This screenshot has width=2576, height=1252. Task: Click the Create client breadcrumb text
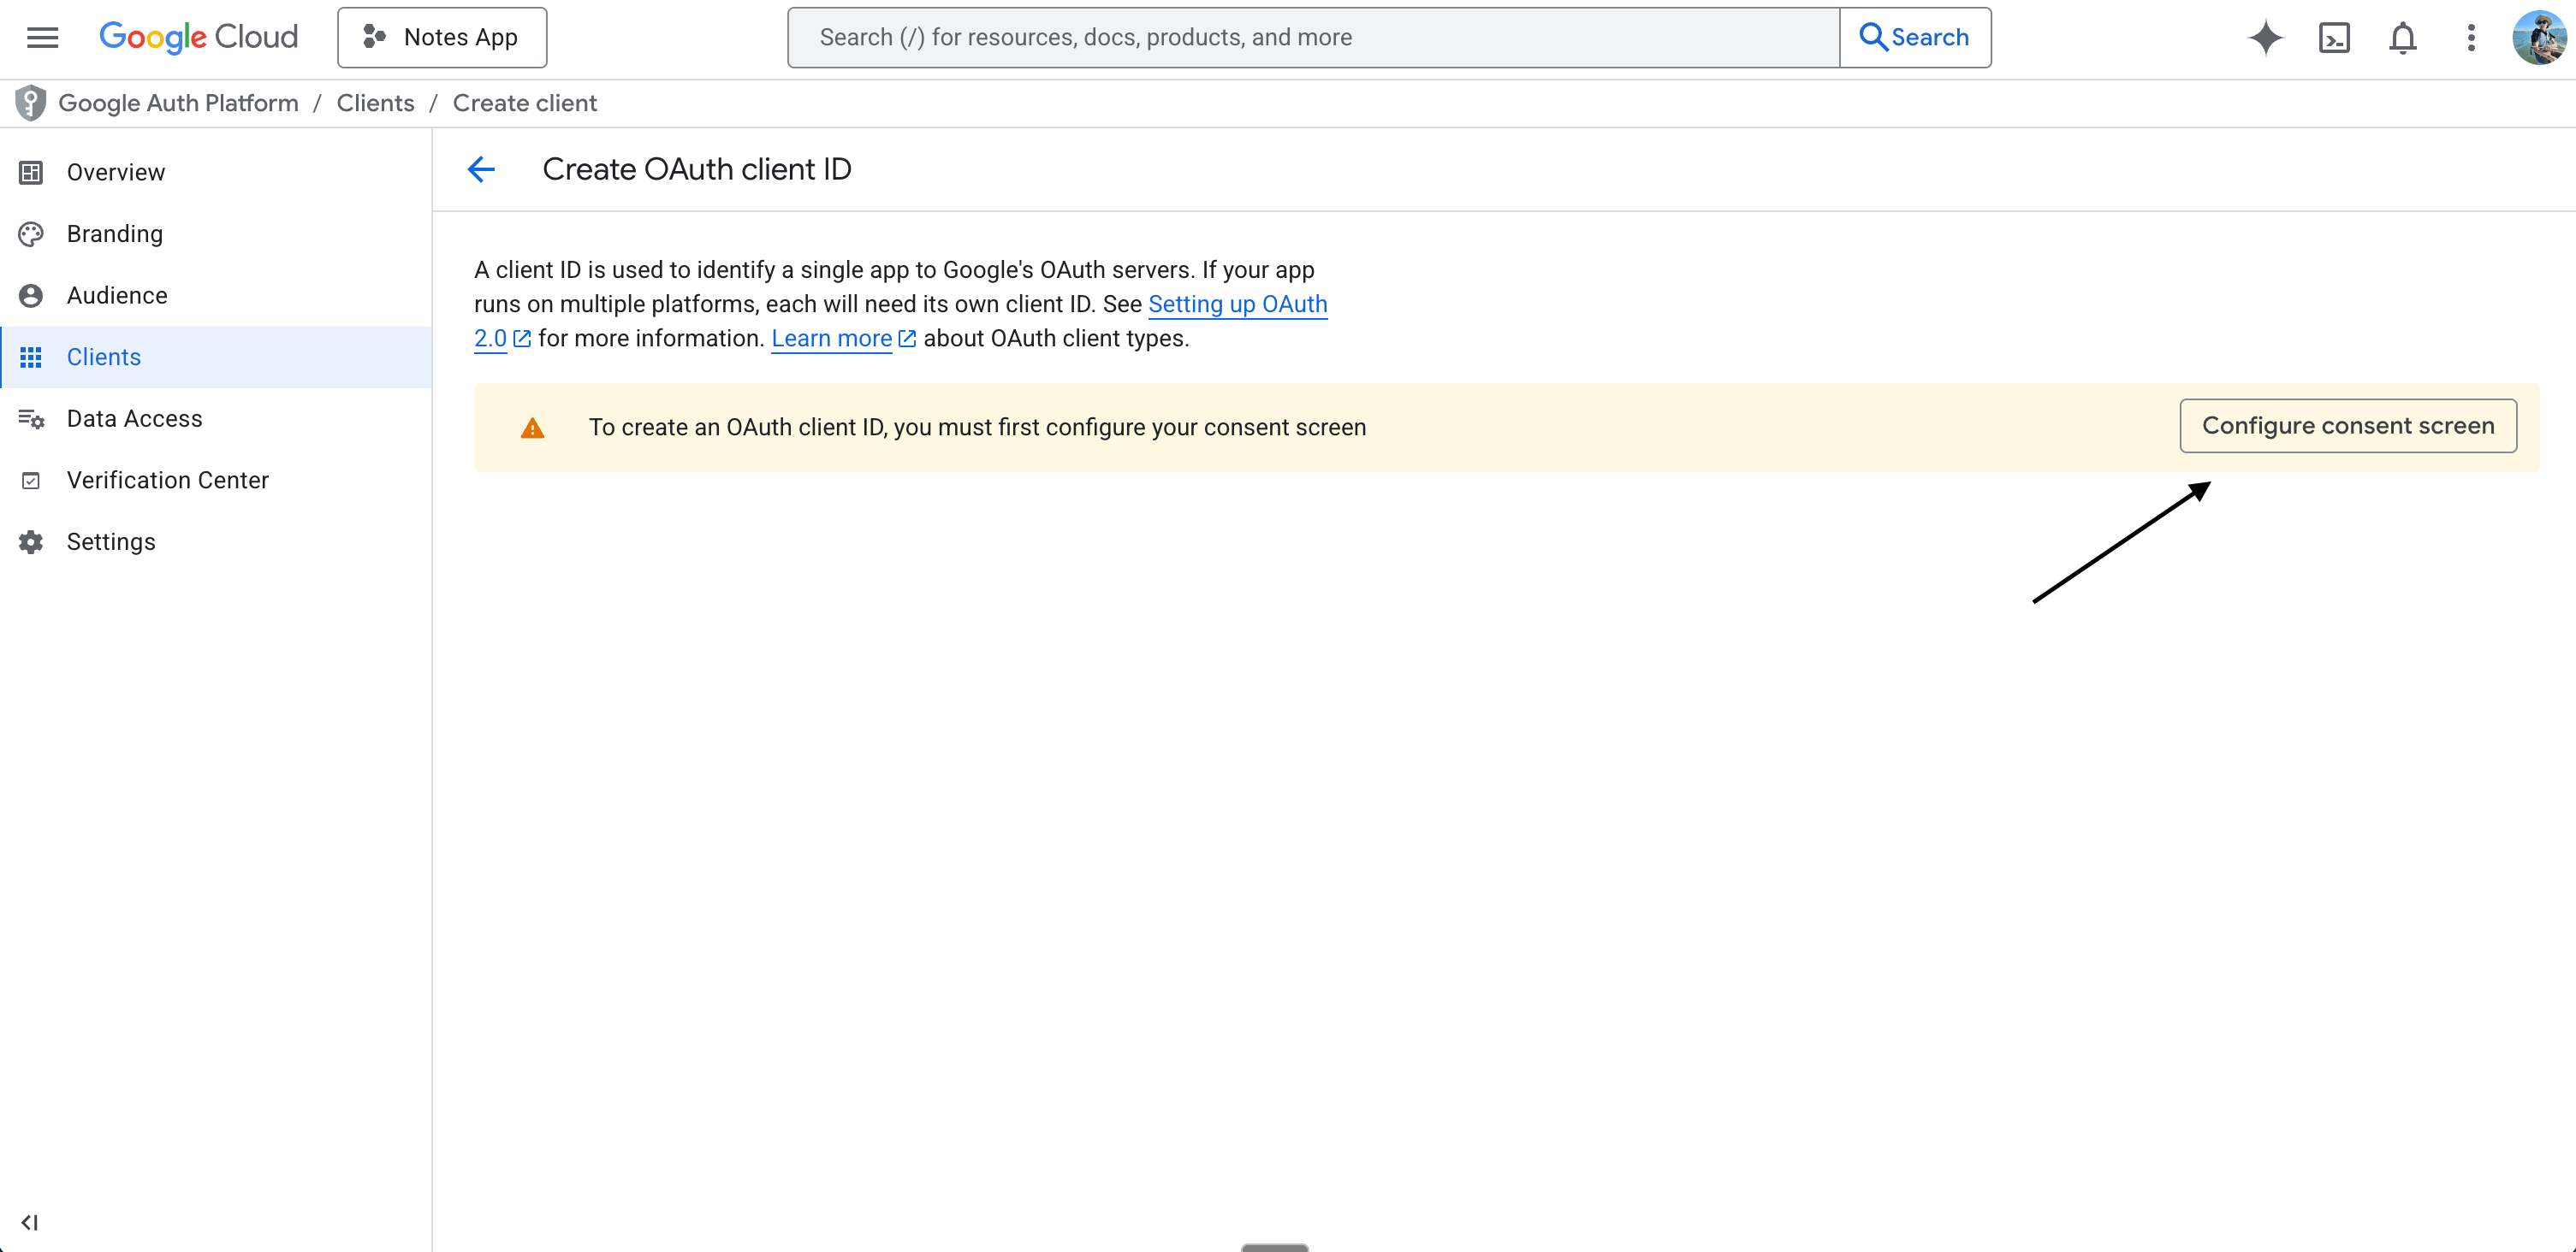click(525, 103)
